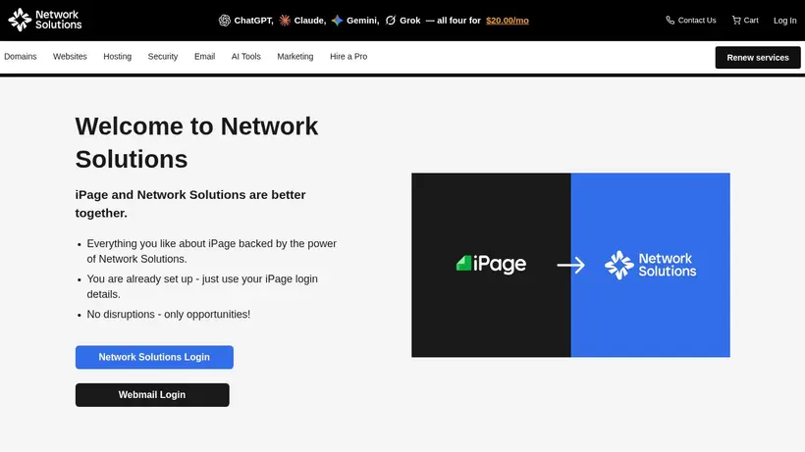Screen dimensions: 805x452
Task: Click Log In in the header
Action: [x=785, y=21]
